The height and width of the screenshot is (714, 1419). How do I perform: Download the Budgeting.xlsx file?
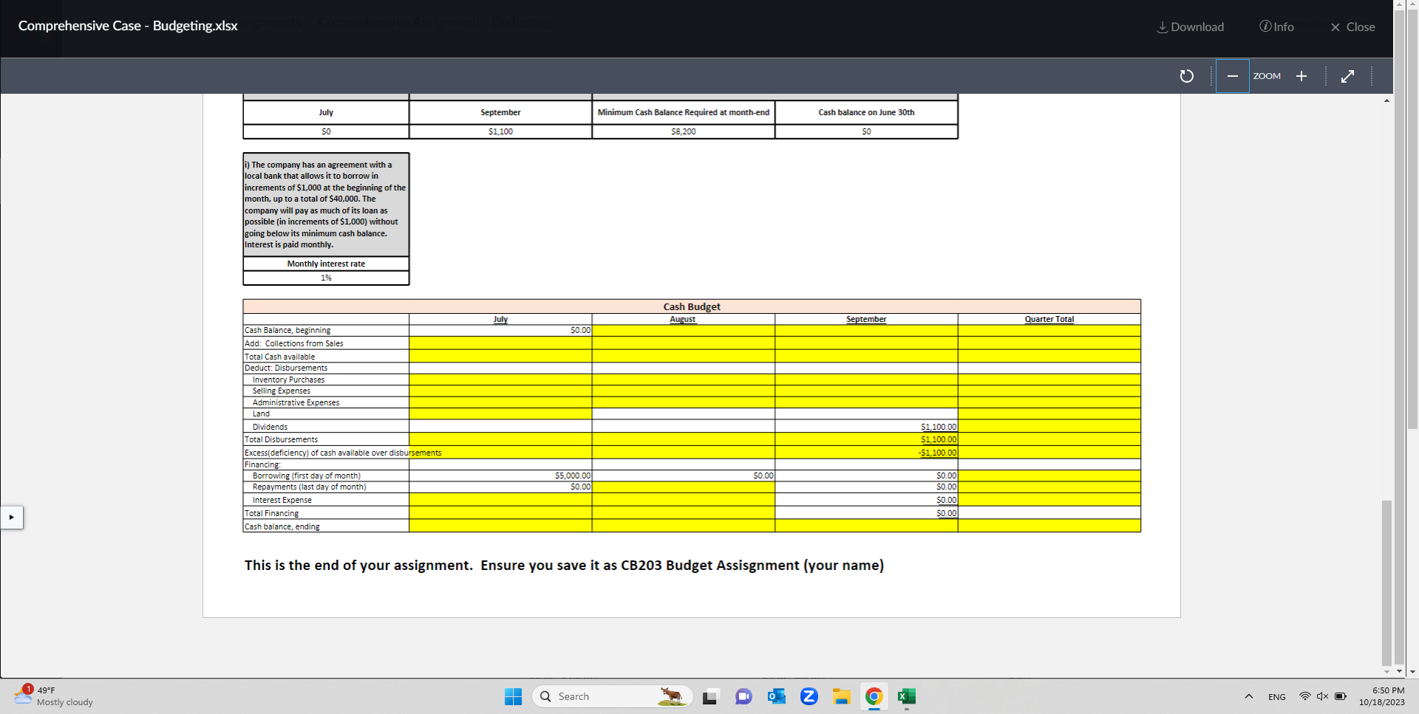[x=1190, y=27]
